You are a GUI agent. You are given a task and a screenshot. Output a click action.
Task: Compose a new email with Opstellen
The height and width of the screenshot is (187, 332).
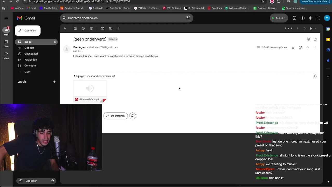tap(27, 31)
